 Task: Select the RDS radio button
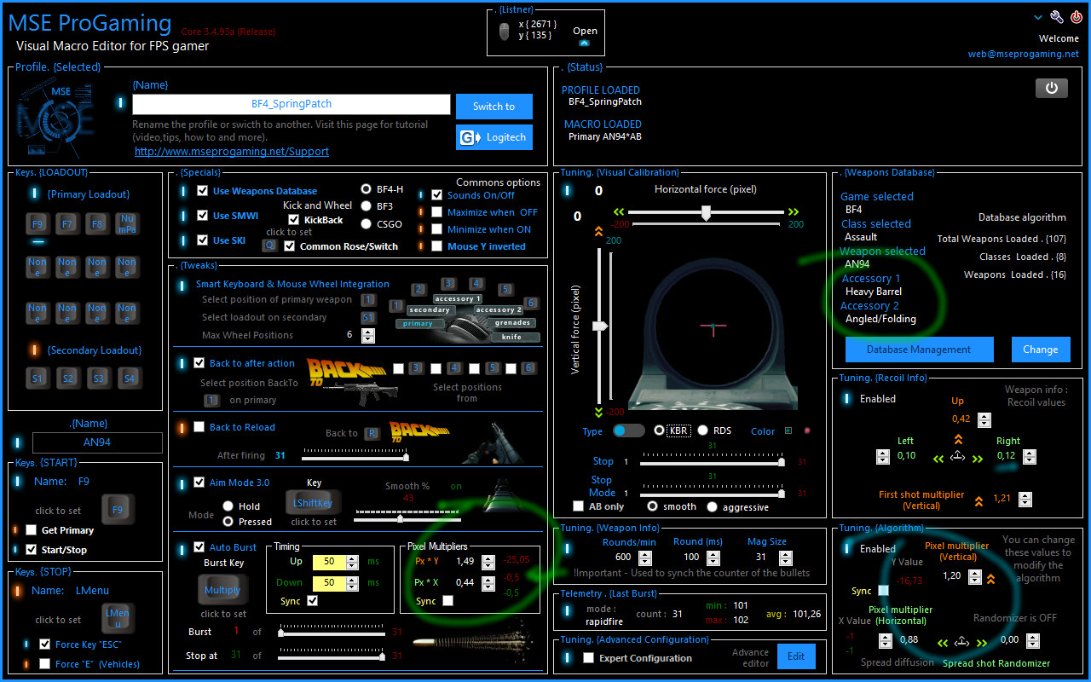click(703, 431)
